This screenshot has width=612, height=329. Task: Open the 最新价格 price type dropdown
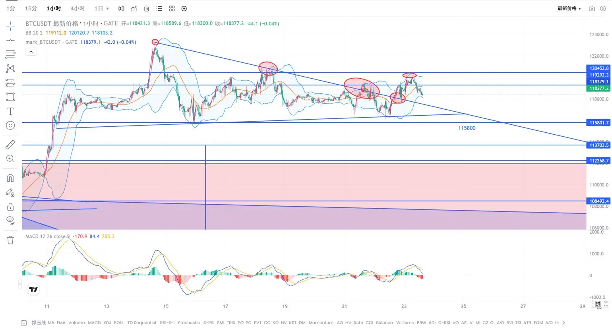click(569, 8)
